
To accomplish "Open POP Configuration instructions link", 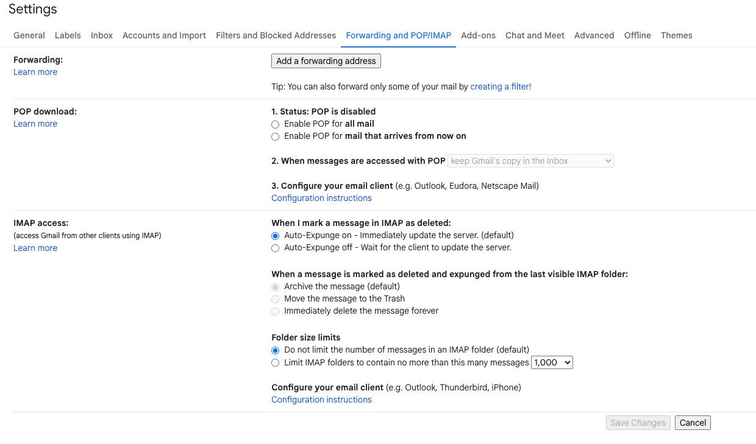I will tap(321, 198).
